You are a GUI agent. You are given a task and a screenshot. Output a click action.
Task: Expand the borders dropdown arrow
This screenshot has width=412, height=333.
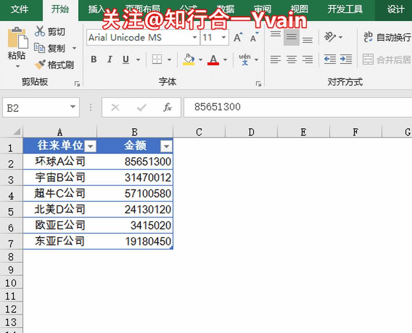point(169,60)
